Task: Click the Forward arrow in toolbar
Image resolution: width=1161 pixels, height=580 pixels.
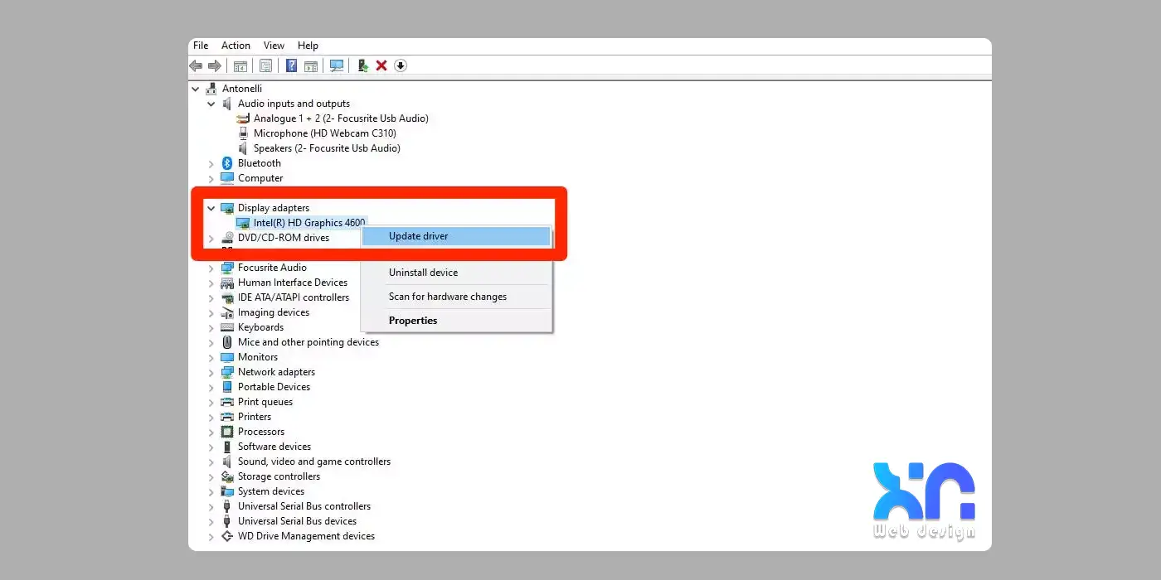Action: click(215, 65)
